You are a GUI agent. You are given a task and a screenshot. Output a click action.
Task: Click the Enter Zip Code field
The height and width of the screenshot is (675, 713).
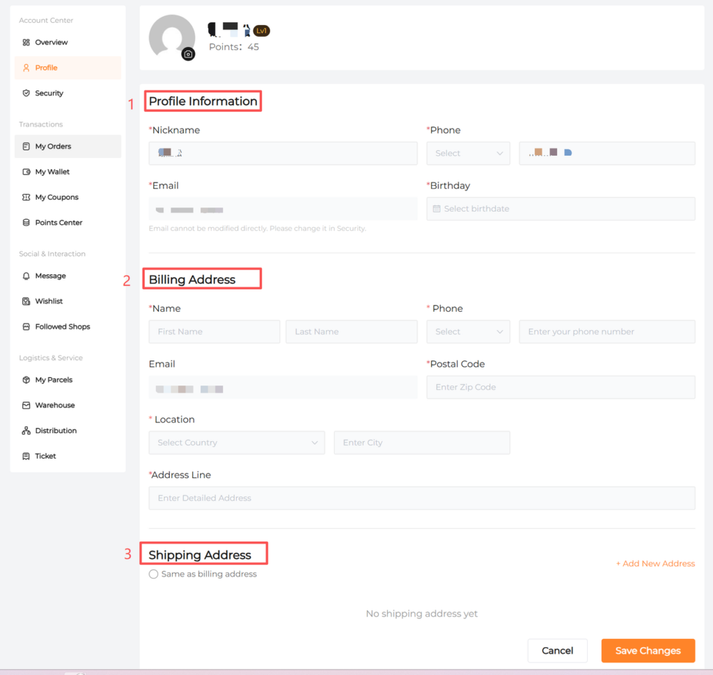point(560,388)
